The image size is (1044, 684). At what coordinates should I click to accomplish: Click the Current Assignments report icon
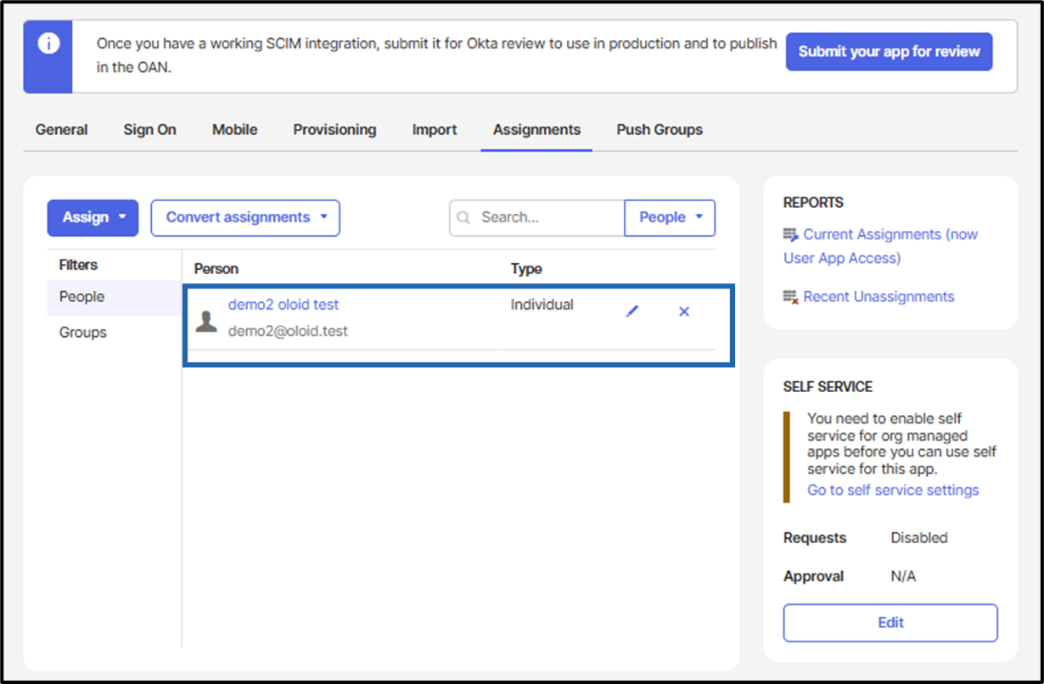coord(791,234)
